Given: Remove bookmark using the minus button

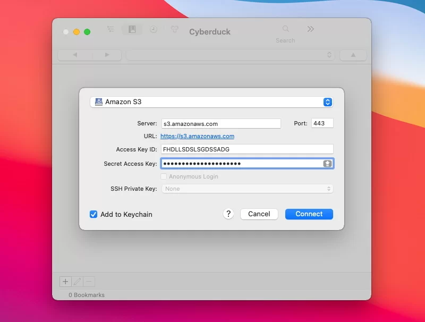Looking at the screenshot, I should [89, 282].
